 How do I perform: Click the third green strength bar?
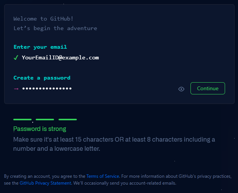click(68, 120)
